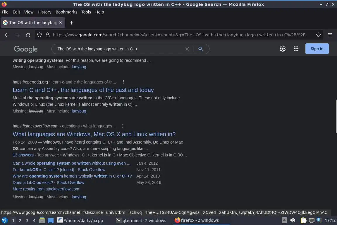Open the Lubuntu start menu in the taskbar
The image size is (337, 225).
[x=4, y=221]
